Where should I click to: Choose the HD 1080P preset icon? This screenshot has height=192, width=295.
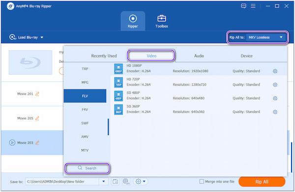point(118,69)
